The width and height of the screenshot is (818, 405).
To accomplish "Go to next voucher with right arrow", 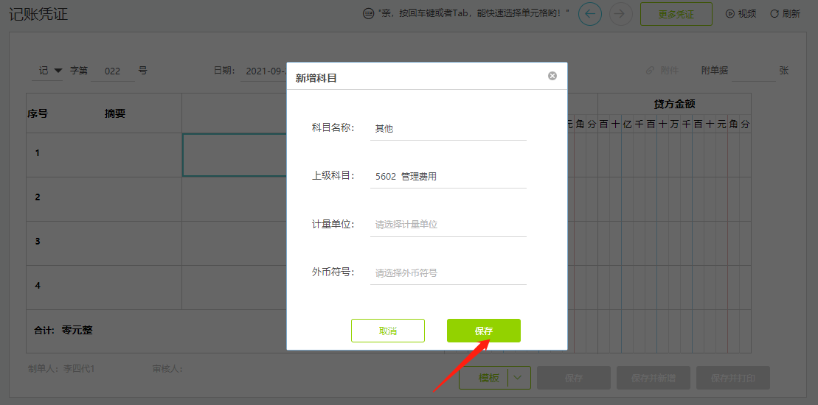I will [x=620, y=14].
